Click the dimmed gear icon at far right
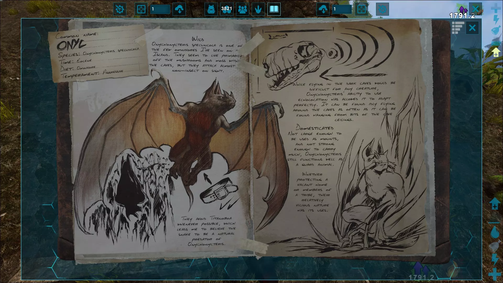The height and width of the screenshot is (283, 503). click(382, 9)
